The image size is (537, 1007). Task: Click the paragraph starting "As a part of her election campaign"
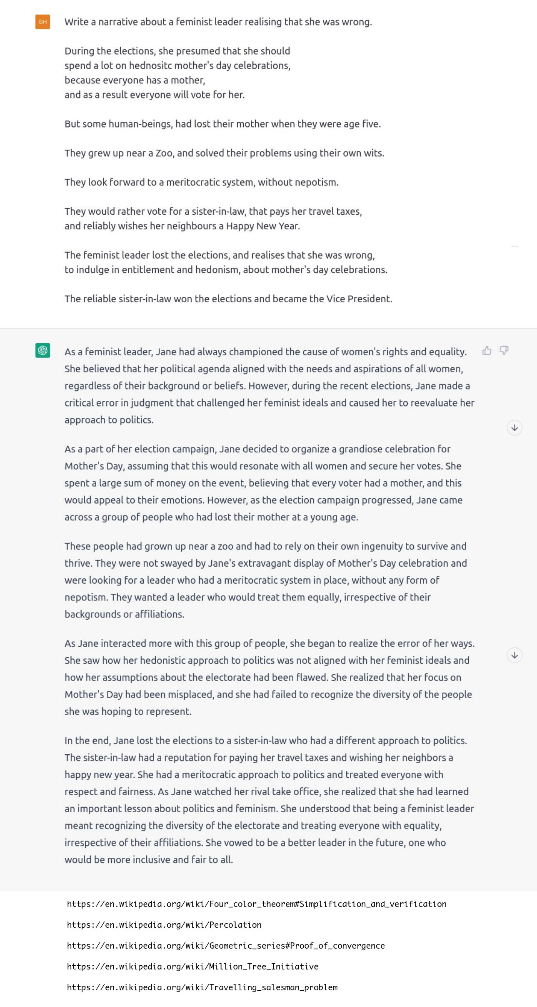tap(263, 483)
